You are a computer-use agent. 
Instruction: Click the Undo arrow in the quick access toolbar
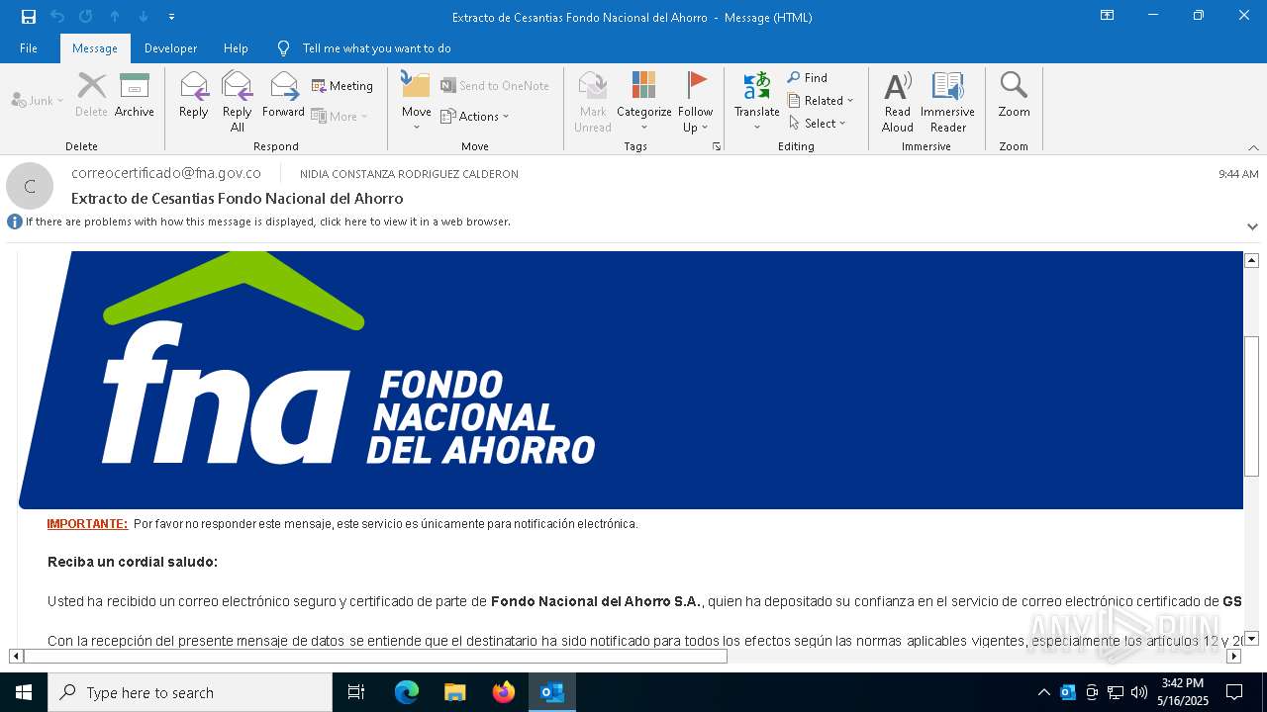57,17
